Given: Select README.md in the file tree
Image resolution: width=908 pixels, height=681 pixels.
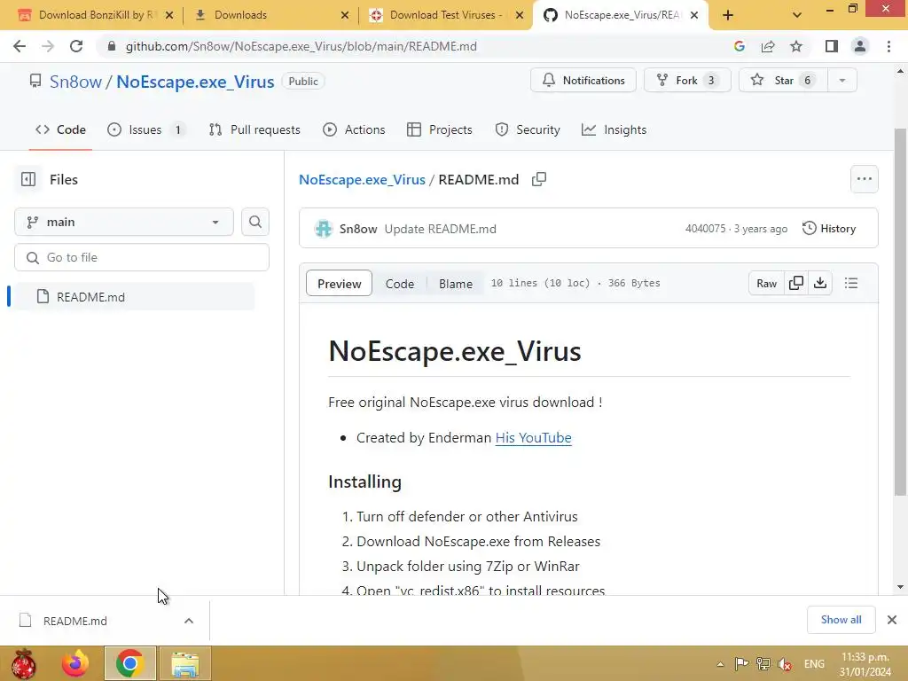Looking at the screenshot, I should coord(135,296).
